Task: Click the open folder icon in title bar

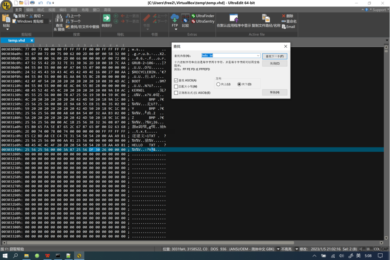Action: click(x=21, y=3)
